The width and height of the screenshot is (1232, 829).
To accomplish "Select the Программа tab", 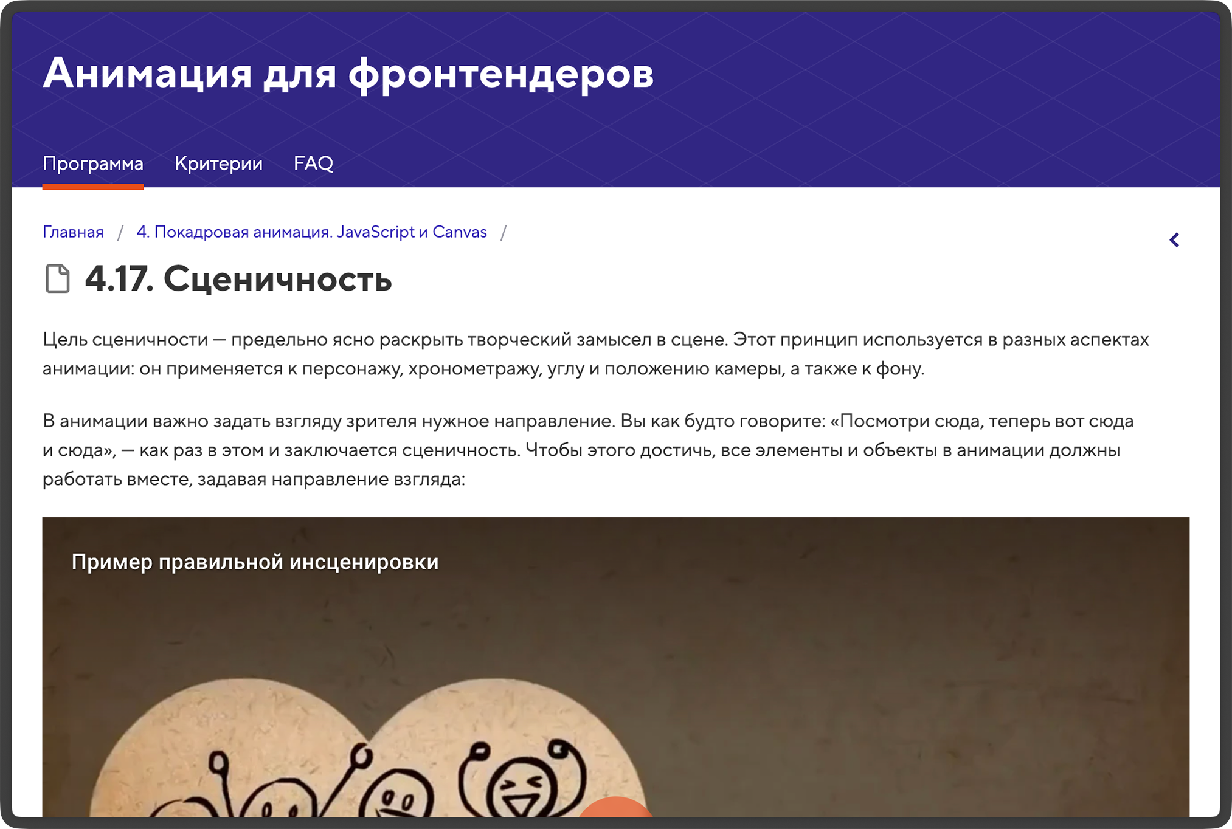I will tap(92, 163).
